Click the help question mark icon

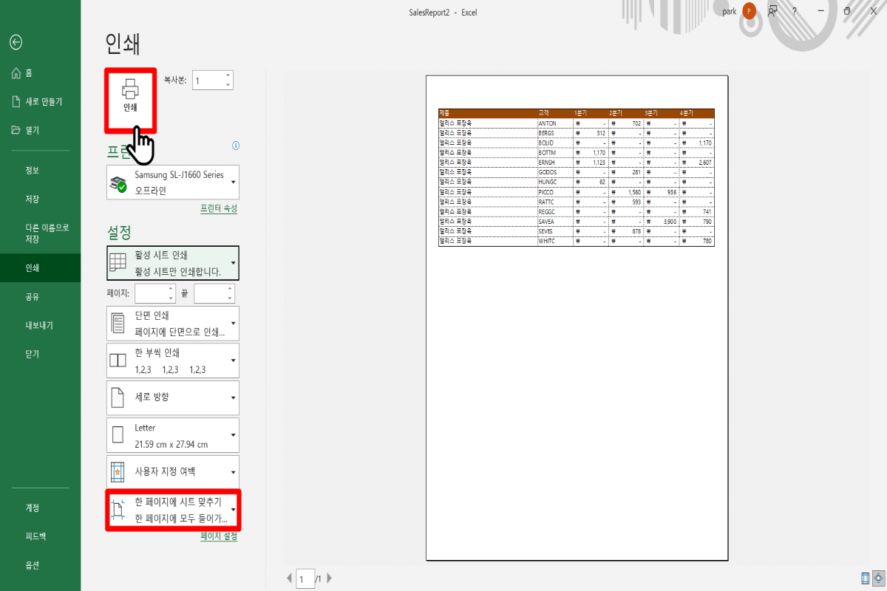click(795, 11)
